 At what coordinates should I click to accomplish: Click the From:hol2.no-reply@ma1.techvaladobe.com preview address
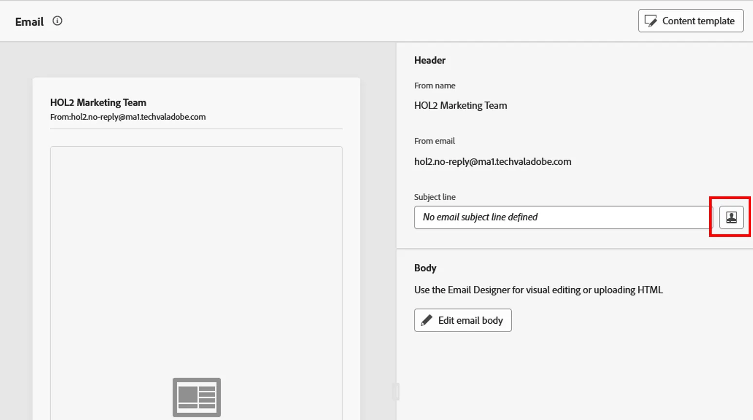128,117
